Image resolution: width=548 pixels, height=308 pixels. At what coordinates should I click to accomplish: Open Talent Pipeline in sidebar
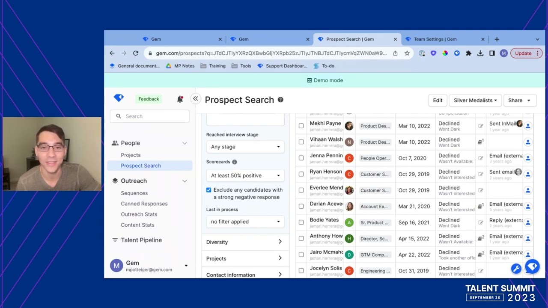141,240
